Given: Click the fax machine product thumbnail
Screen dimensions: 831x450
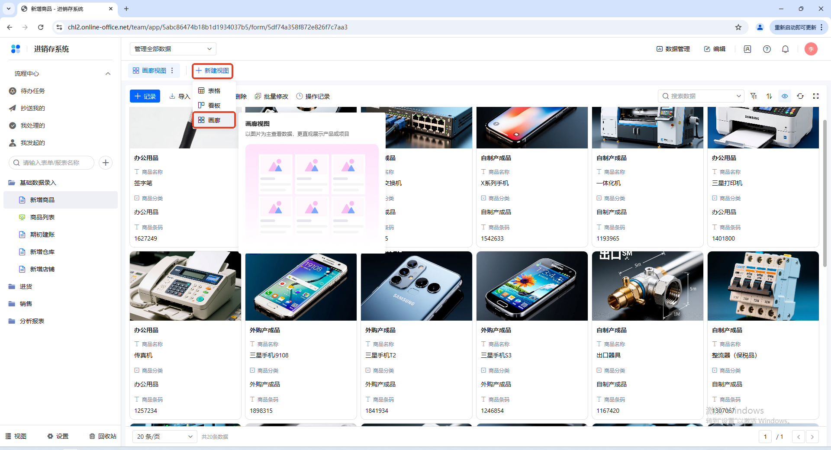Looking at the screenshot, I should coord(185,286).
